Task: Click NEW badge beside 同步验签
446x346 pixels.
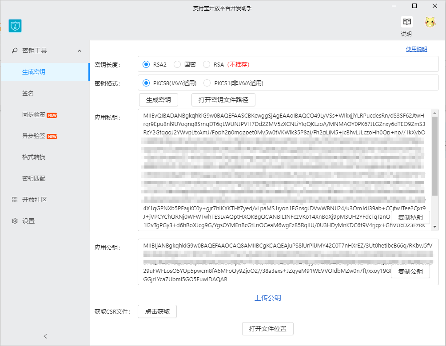Action: tap(52, 115)
